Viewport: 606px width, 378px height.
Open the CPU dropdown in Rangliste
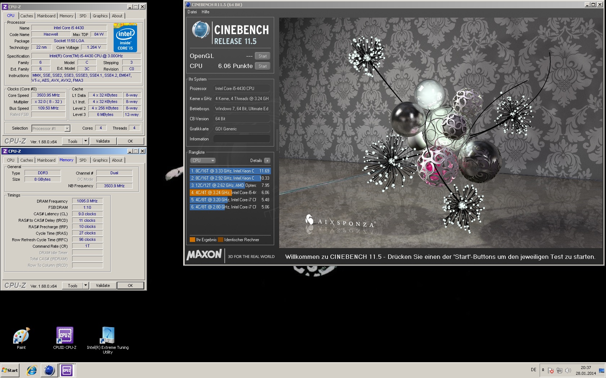tap(203, 161)
